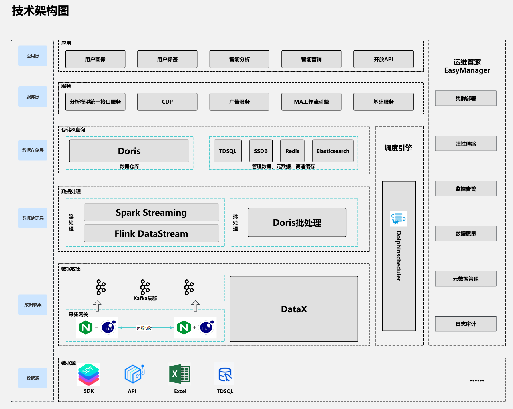
Task: Select the Elasticsearch box
Action: (333, 151)
